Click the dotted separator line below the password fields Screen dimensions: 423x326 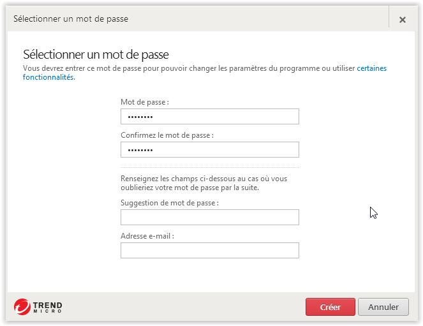[209, 167]
